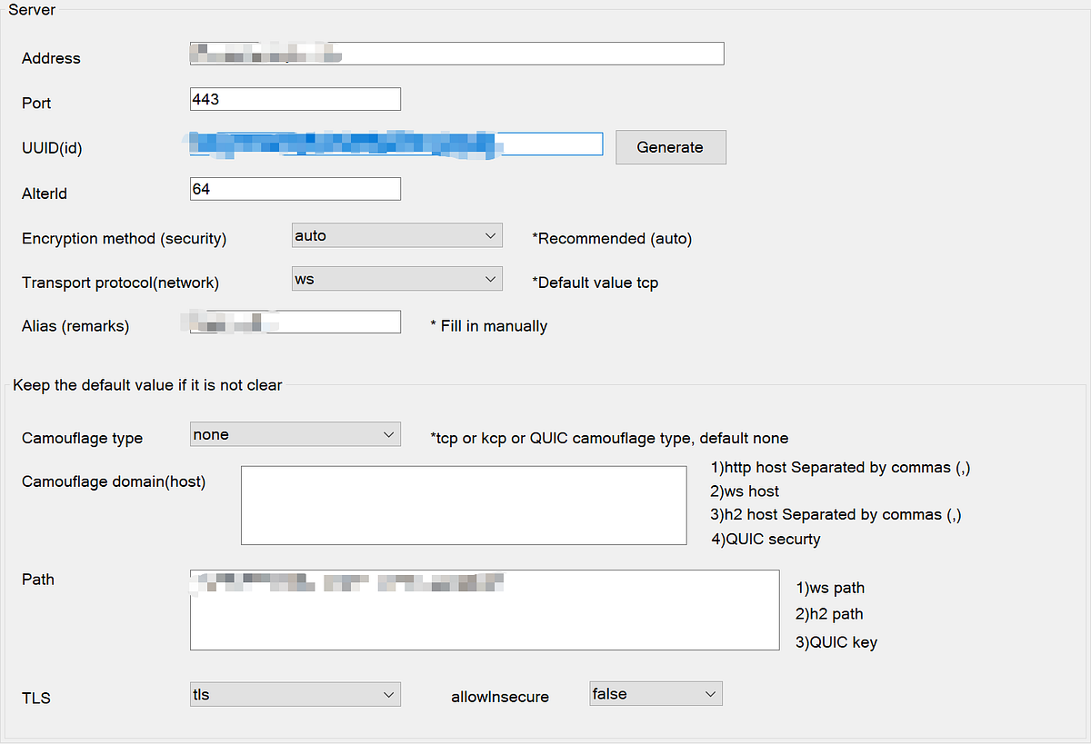Click the 'Transport protocol(network)' label
Screen dimensions: 1091x744
tap(121, 283)
